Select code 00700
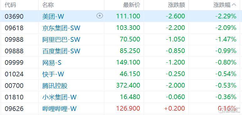The image size is (242, 115). (14, 85)
